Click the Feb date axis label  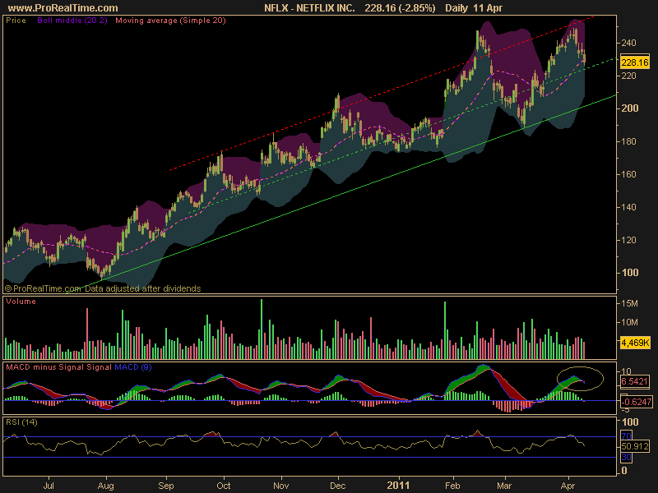click(452, 486)
